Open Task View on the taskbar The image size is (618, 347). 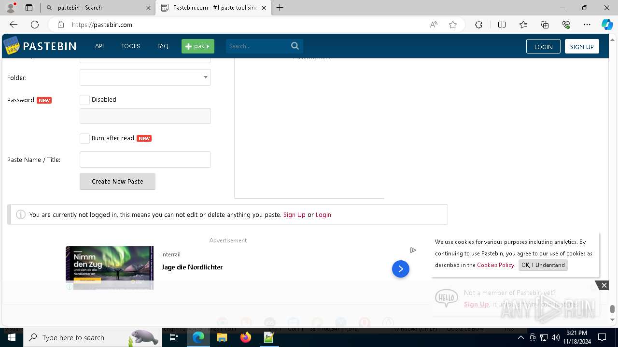coord(174,337)
